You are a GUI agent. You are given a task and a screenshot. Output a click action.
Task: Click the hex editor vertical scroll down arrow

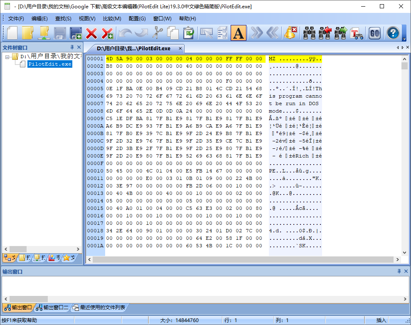[404, 253]
